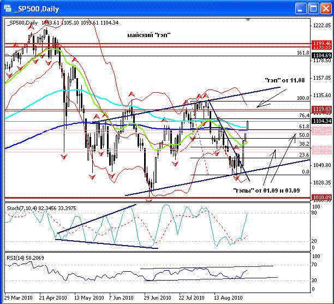This screenshot has height=304, width=334.
Task: Click the current price label 1104.34
Action: click(321, 121)
